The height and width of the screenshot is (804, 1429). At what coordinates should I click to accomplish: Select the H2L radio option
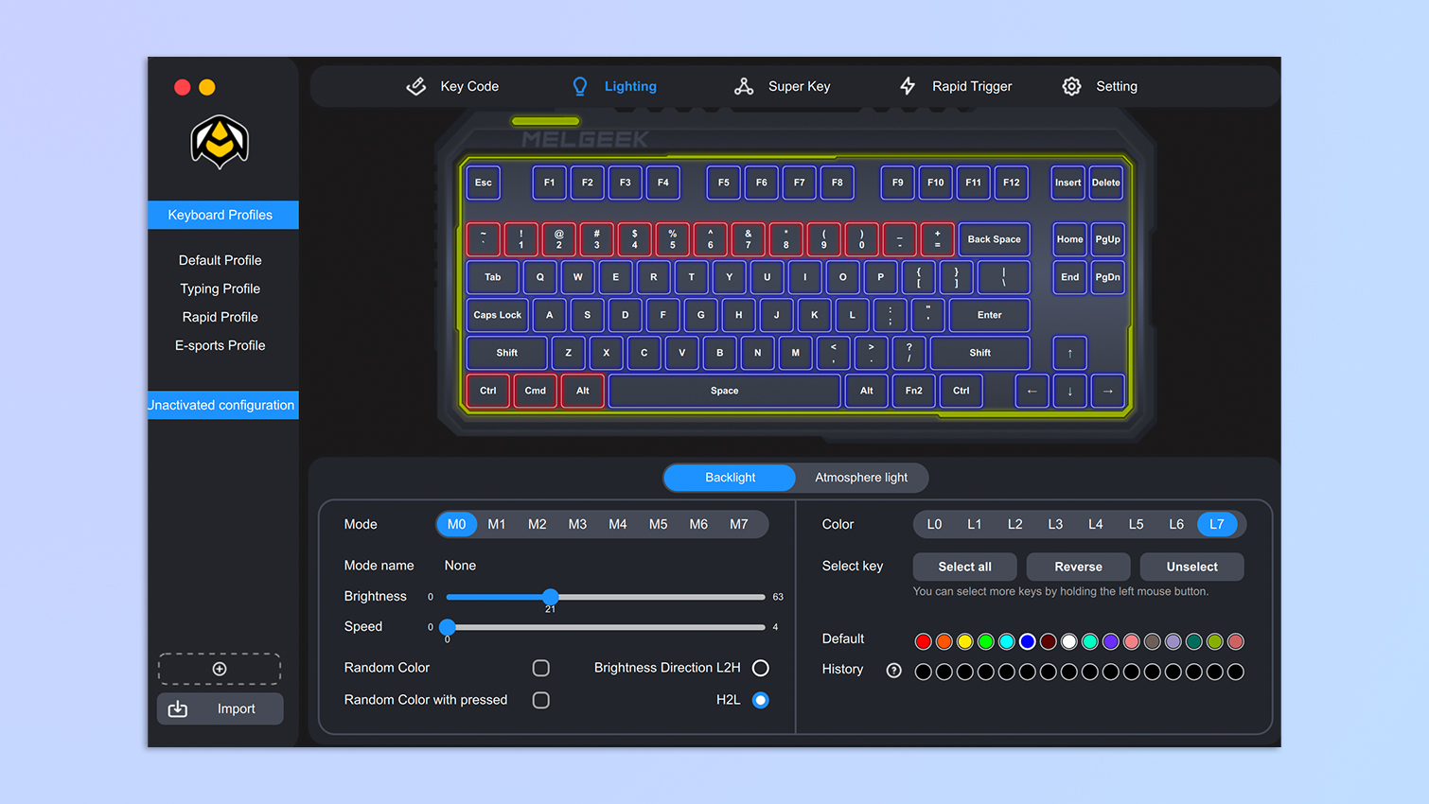pos(761,700)
